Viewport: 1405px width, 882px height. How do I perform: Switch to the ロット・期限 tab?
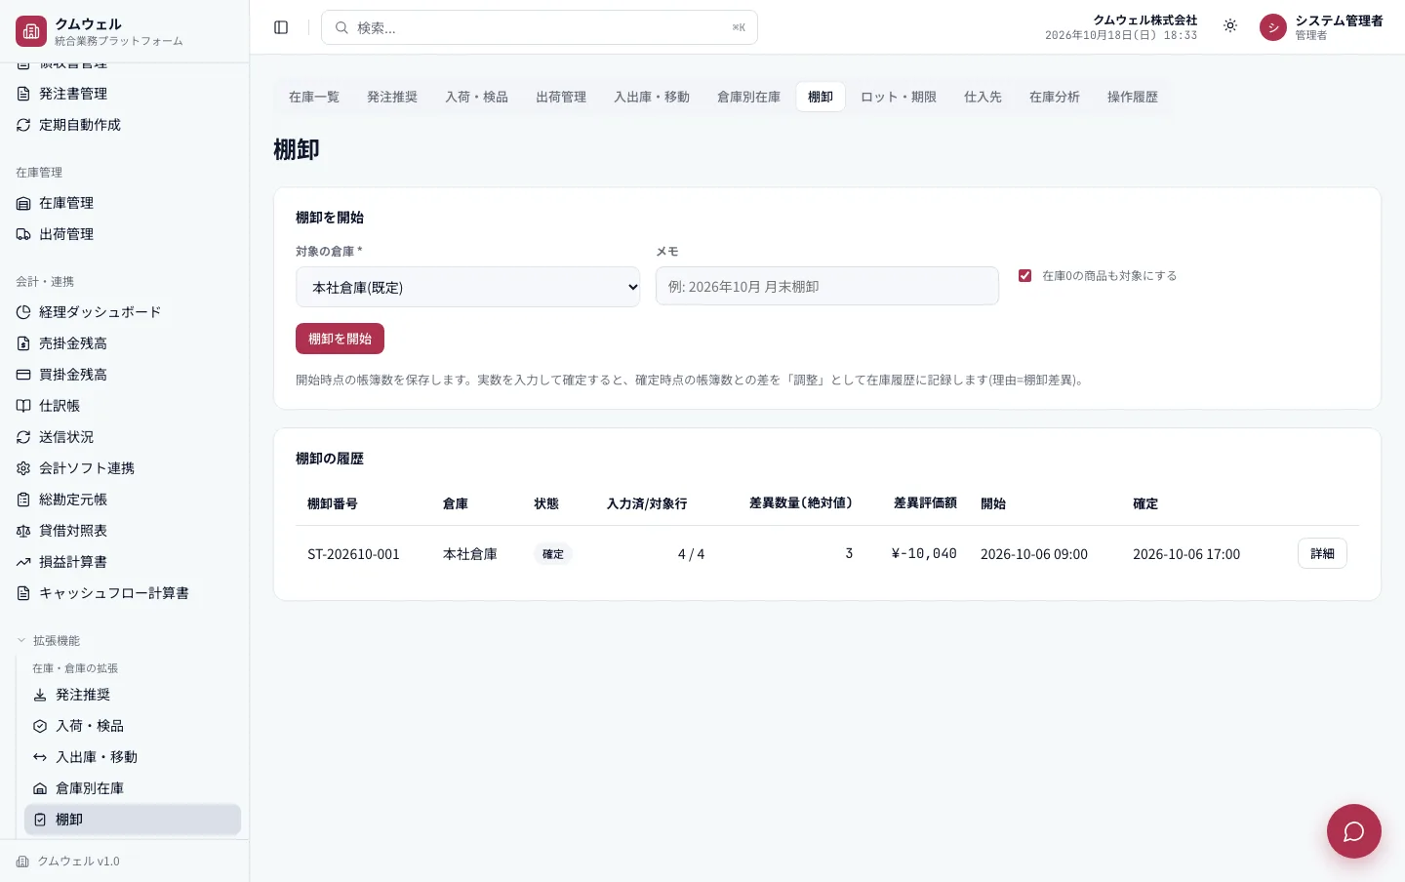click(x=899, y=97)
